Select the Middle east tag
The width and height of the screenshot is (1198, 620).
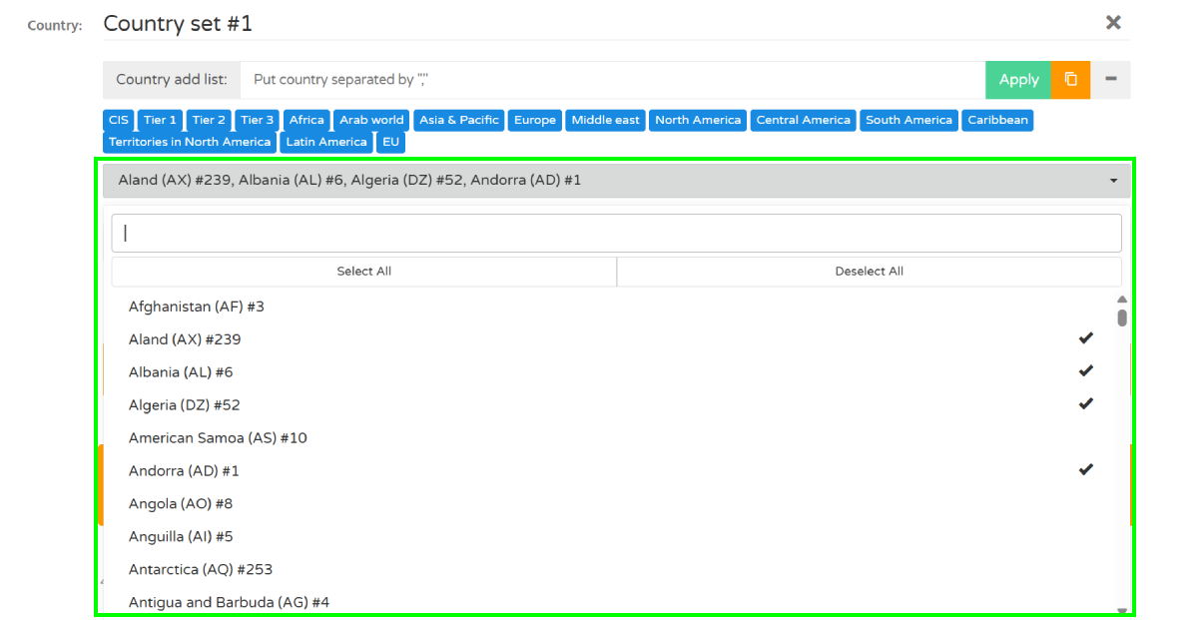point(605,120)
